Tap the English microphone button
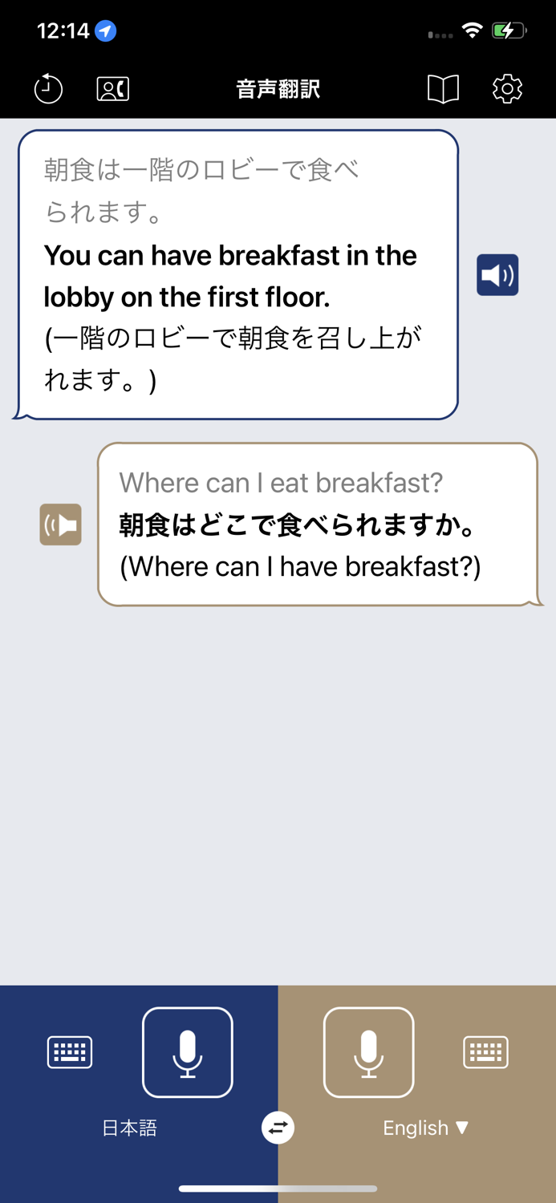The image size is (556, 1203). 369,1052
